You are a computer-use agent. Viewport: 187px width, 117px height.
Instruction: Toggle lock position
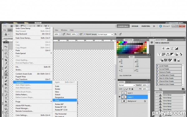pos(130,89)
